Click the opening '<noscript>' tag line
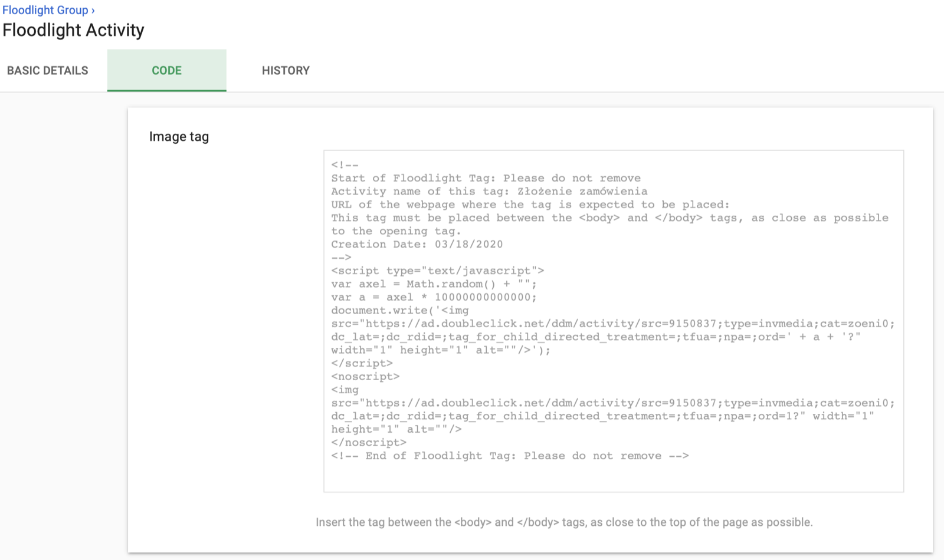The width and height of the screenshot is (944, 560). pyautogui.click(x=365, y=376)
